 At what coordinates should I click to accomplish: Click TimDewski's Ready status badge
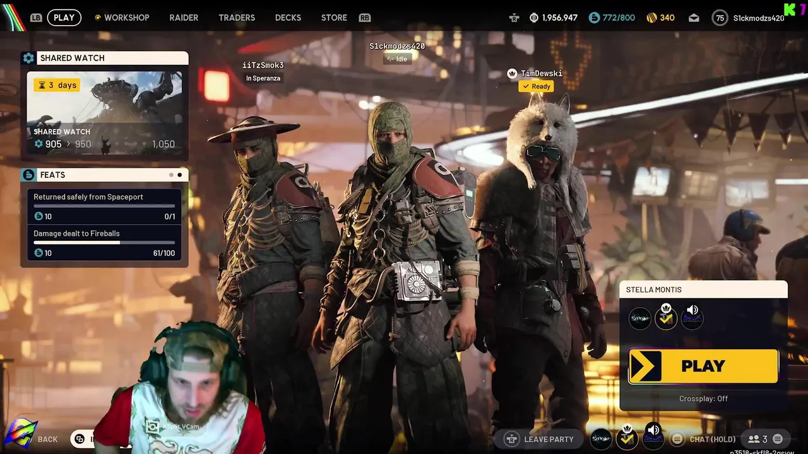pos(537,86)
